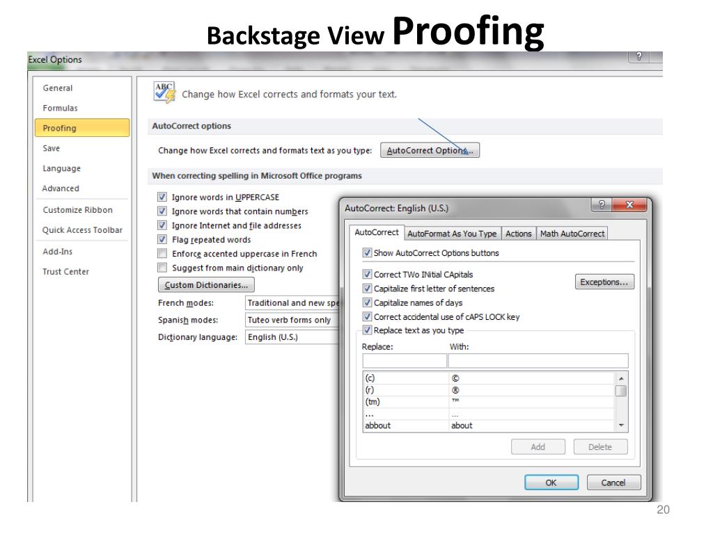Switch to the Math AutoCorrect tab
The width and height of the screenshot is (713, 534).
coord(572,234)
